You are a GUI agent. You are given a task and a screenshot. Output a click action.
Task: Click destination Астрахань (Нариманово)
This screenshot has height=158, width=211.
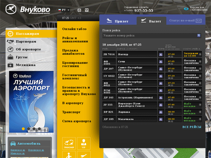pos(135,98)
